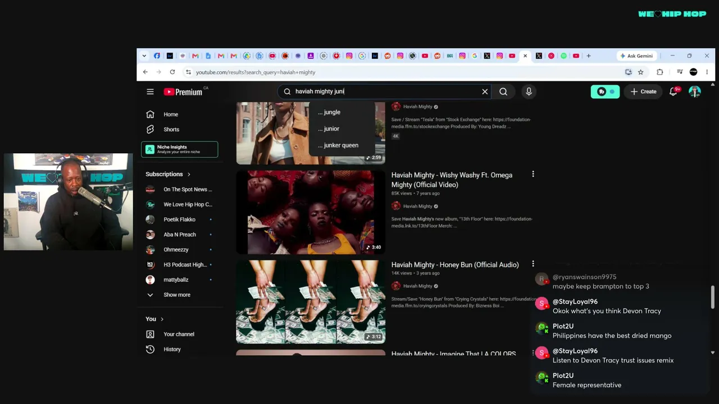Choose the "junior" search suggestion
Image resolution: width=719 pixels, height=404 pixels.
pyautogui.click(x=342, y=128)
